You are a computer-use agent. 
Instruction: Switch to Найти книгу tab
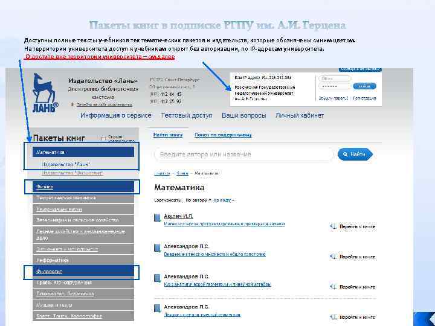168,135
